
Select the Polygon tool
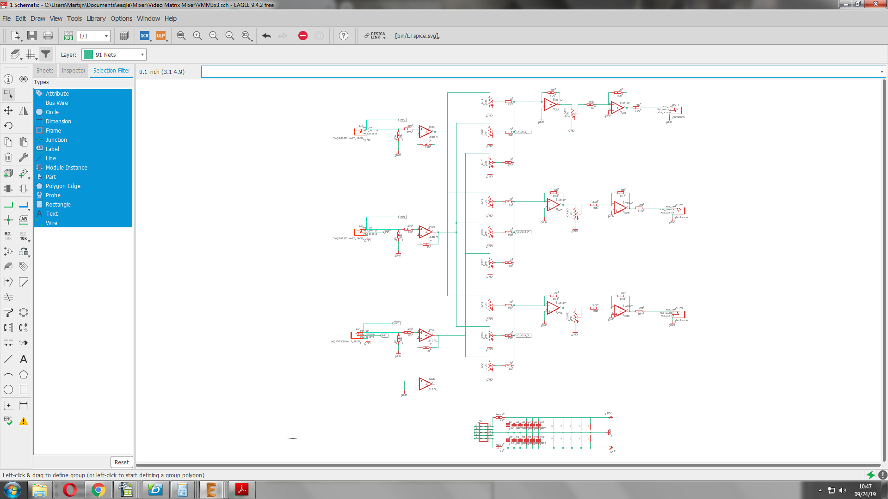[x=24, y=375]
